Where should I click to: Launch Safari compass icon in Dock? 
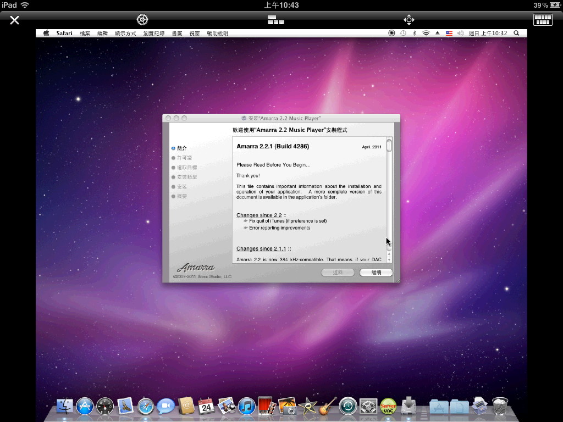point(145,407)
